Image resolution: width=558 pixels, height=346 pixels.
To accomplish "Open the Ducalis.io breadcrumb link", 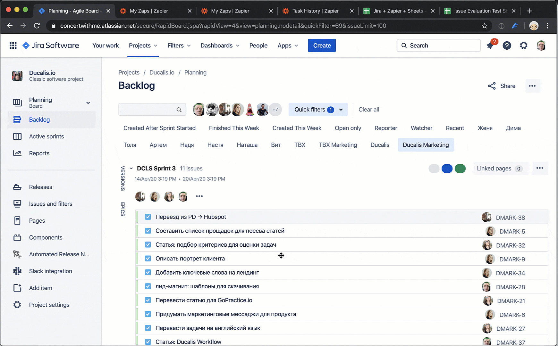I will (162, 72).
